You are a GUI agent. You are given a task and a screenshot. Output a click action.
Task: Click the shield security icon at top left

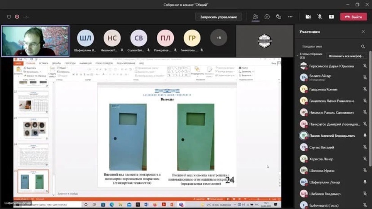9,17
